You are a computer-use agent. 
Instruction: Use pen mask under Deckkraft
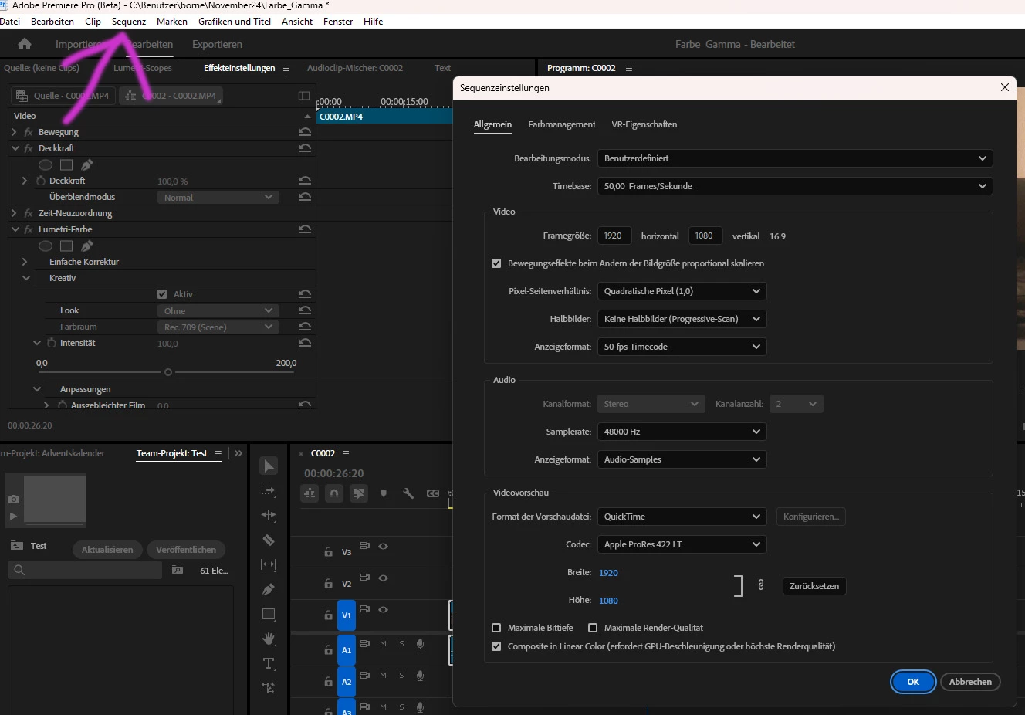click(x=87, y=164)
